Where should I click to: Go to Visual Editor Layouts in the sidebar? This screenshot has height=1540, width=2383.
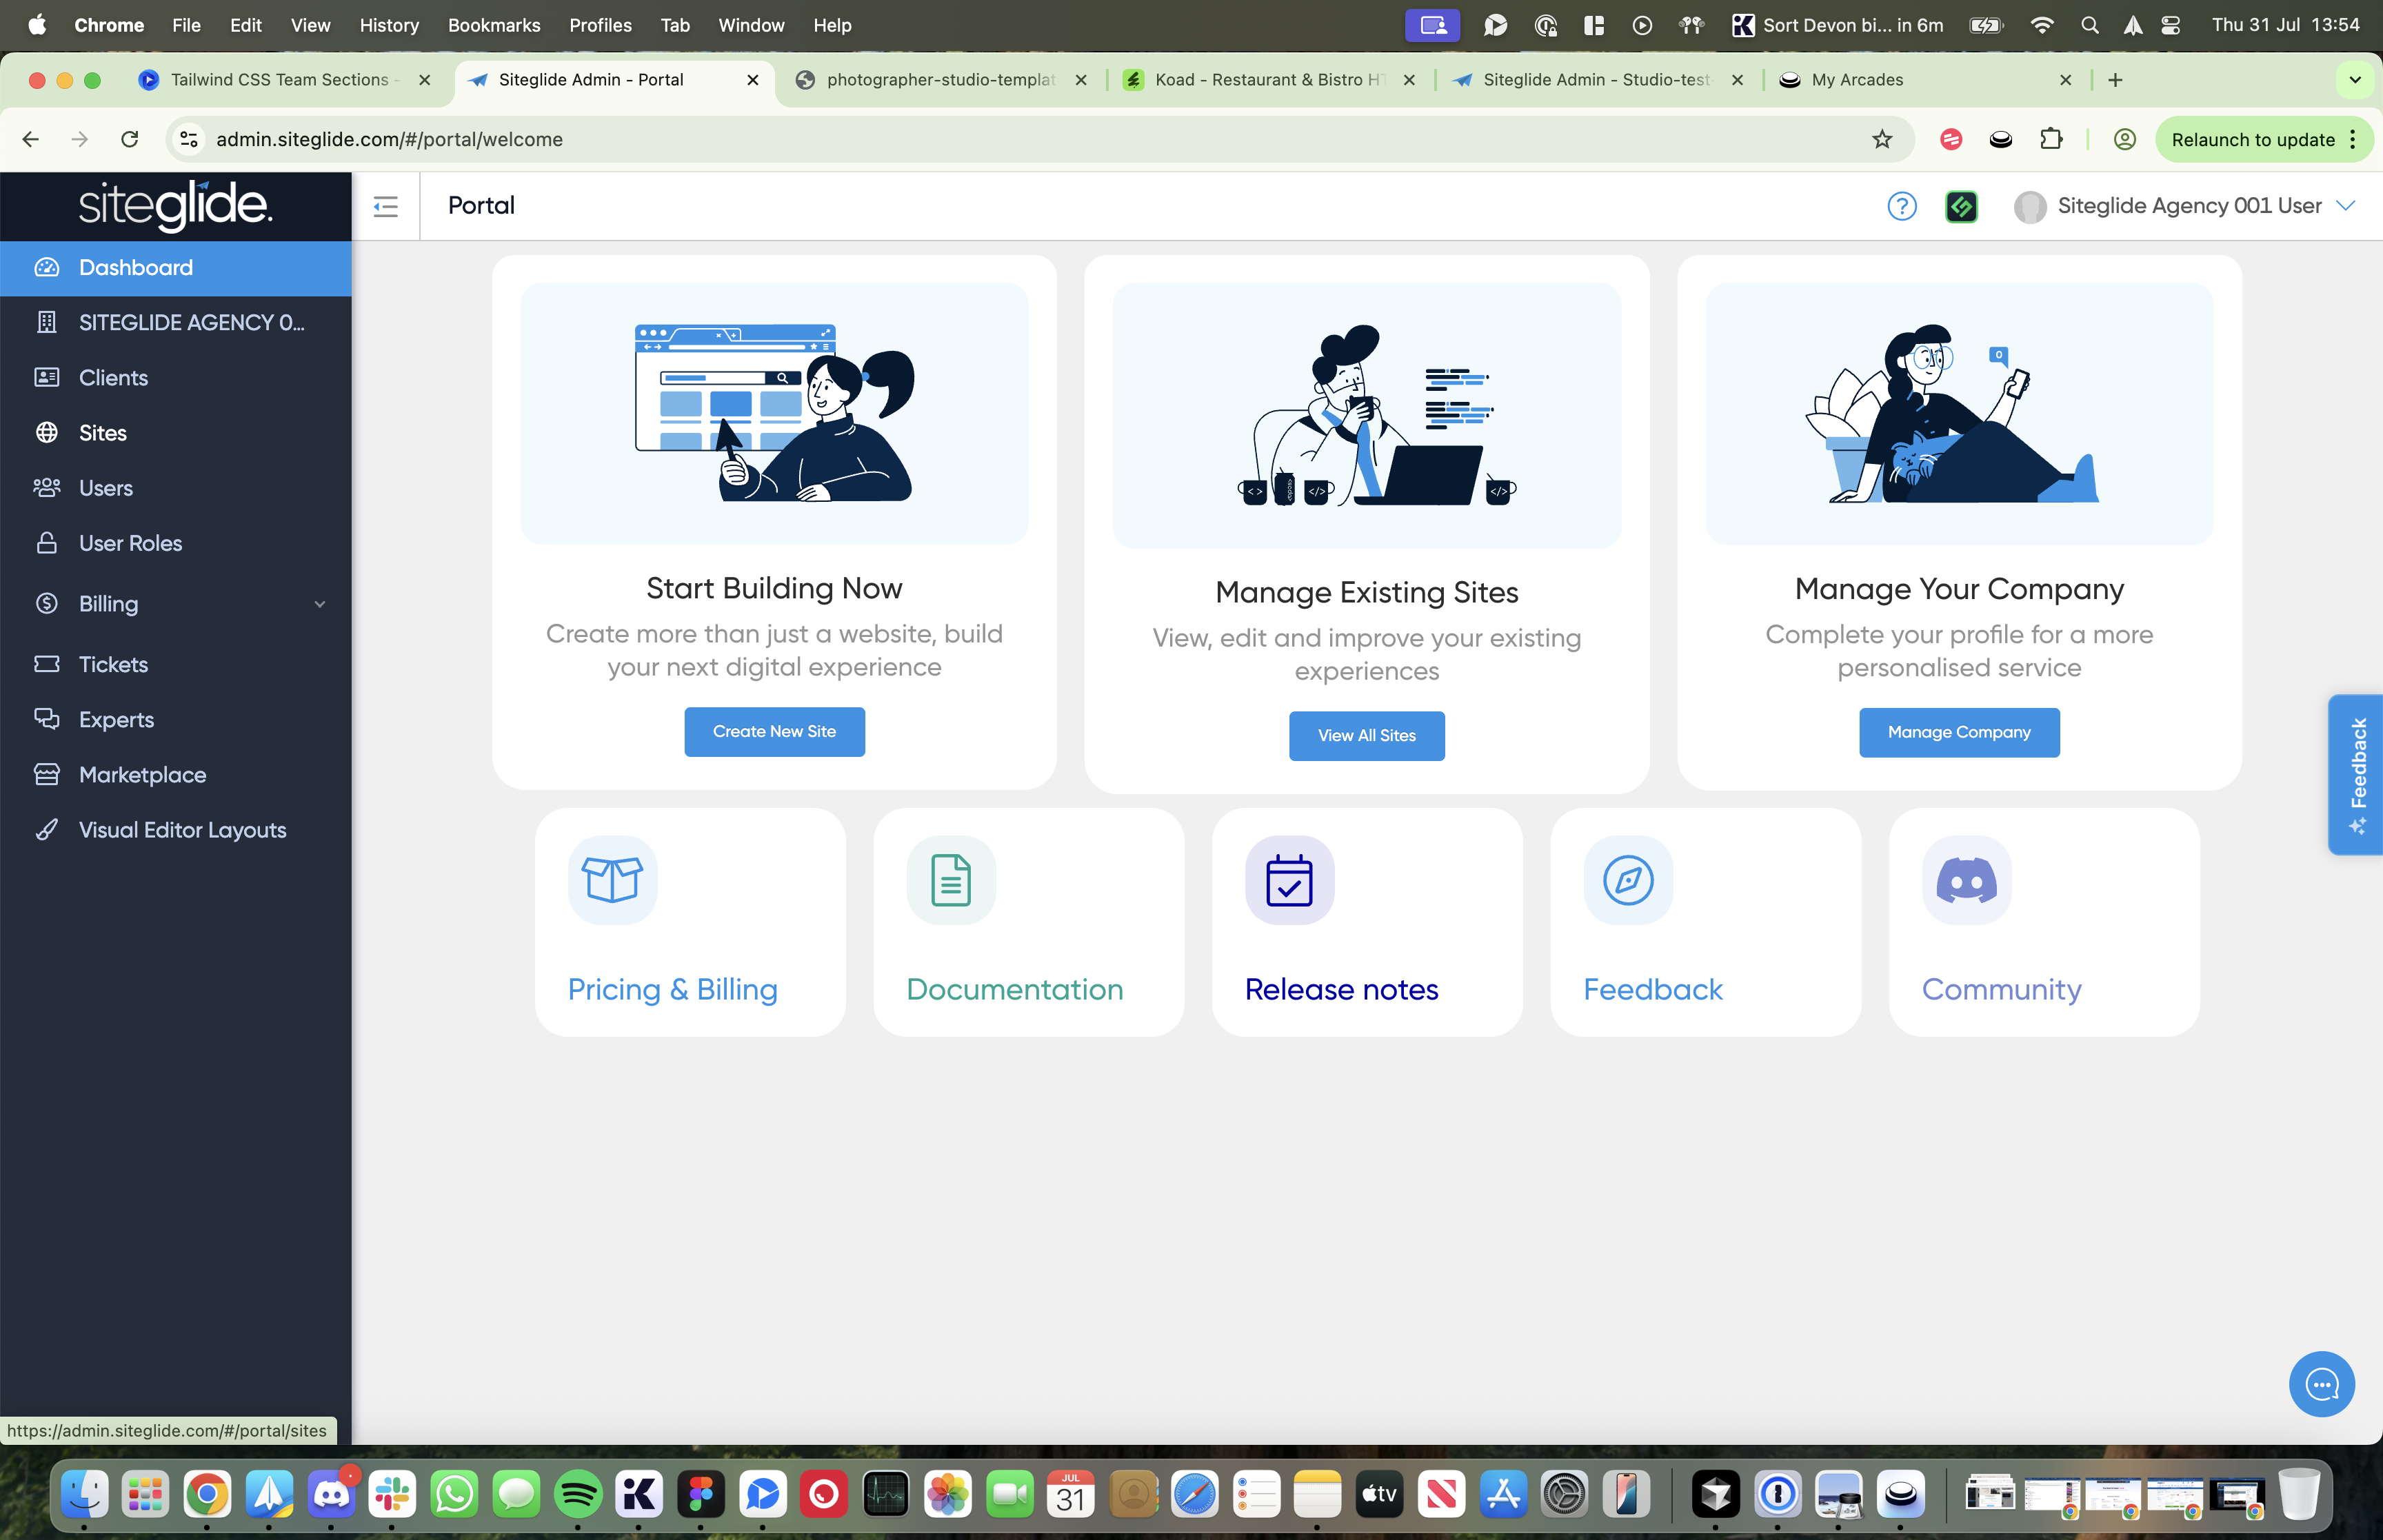(x=182, y=830)
